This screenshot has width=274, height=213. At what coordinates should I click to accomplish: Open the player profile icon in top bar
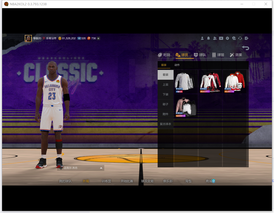click(x=202, y=38)
